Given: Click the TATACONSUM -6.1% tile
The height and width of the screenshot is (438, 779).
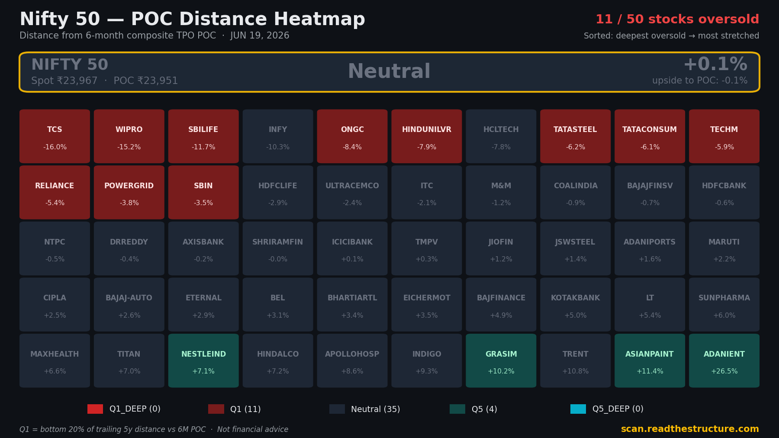Looking at the screenshot, I should coord(650,136).
